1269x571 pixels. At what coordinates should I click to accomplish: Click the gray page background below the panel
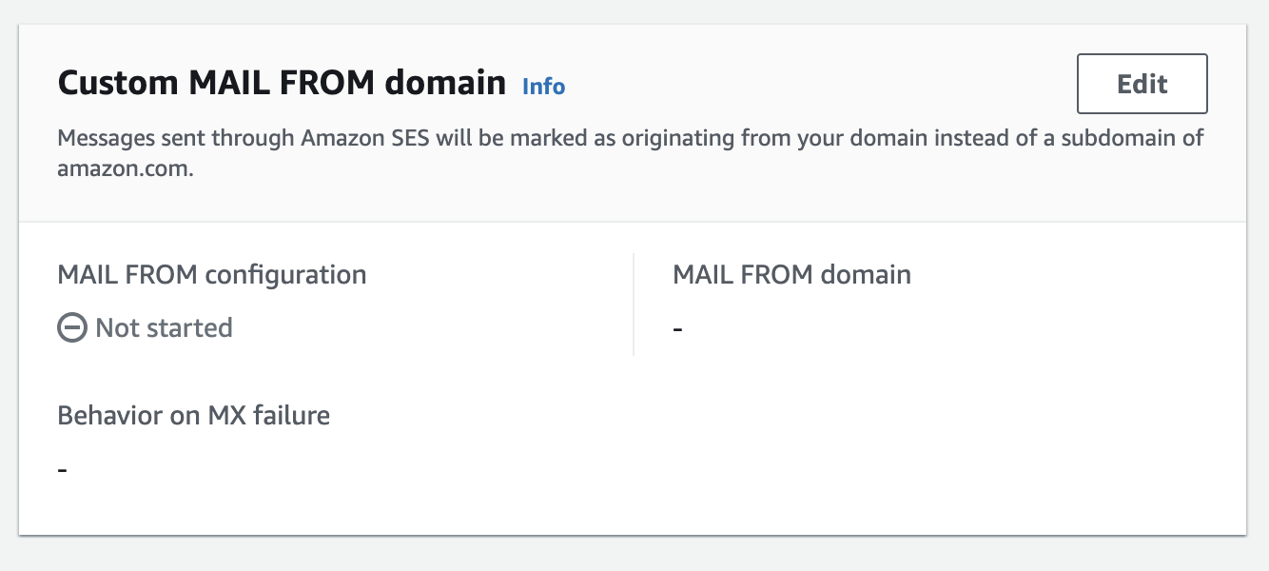click(632, 555)
